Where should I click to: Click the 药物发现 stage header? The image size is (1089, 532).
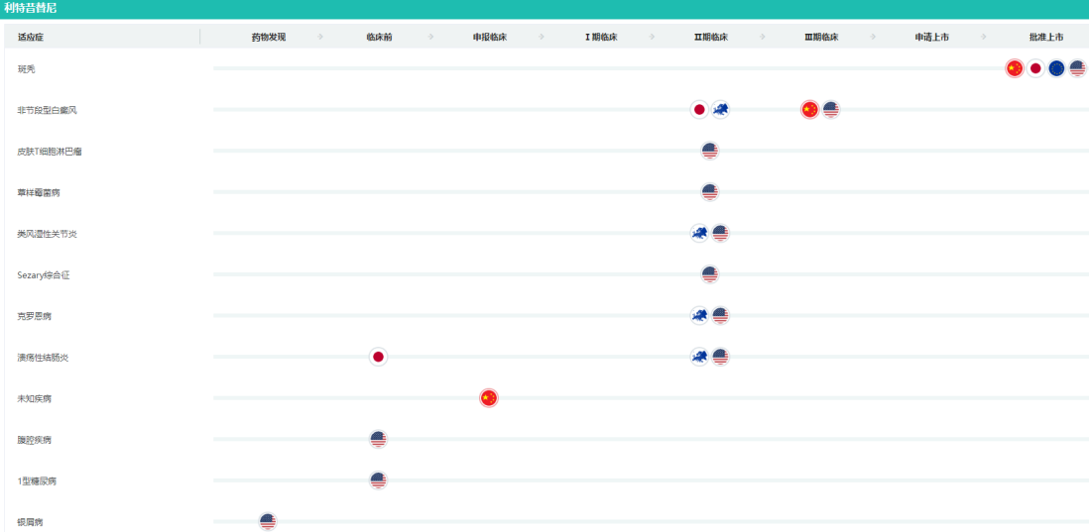coord(269,38)
